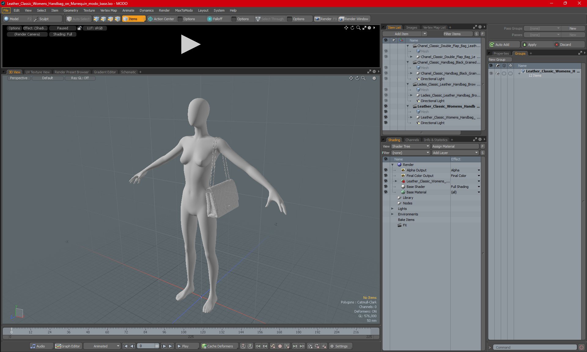Collapse Chanel_Classic_Double_Flap_Bag_Leath scene item
Screen dimensions: 587x352
coord(408,46)
